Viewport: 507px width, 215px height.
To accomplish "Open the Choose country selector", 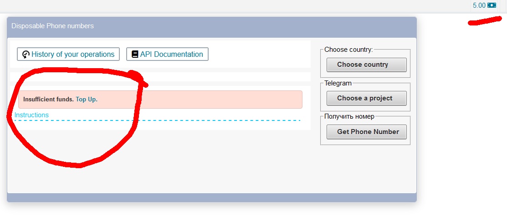I will point(366,65).
